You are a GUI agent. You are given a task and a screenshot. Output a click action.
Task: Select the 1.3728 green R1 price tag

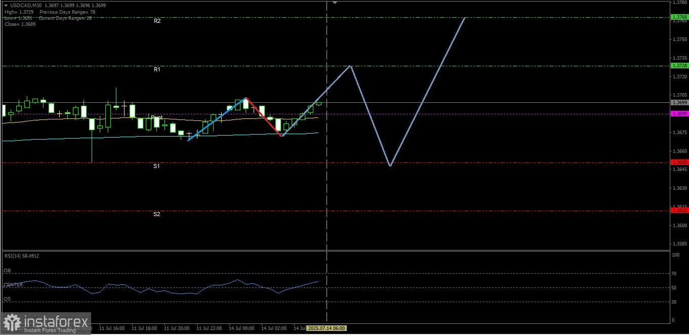click(x=679, y=66)
